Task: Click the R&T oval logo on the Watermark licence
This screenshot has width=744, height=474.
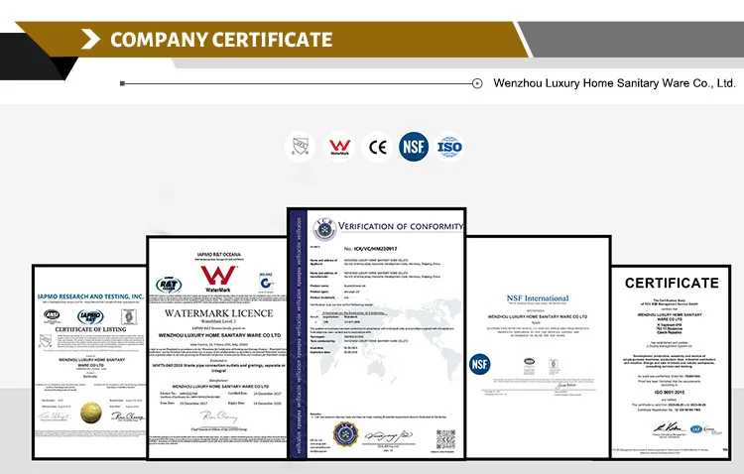Action: pyautogui.click(x=169, y=285)
